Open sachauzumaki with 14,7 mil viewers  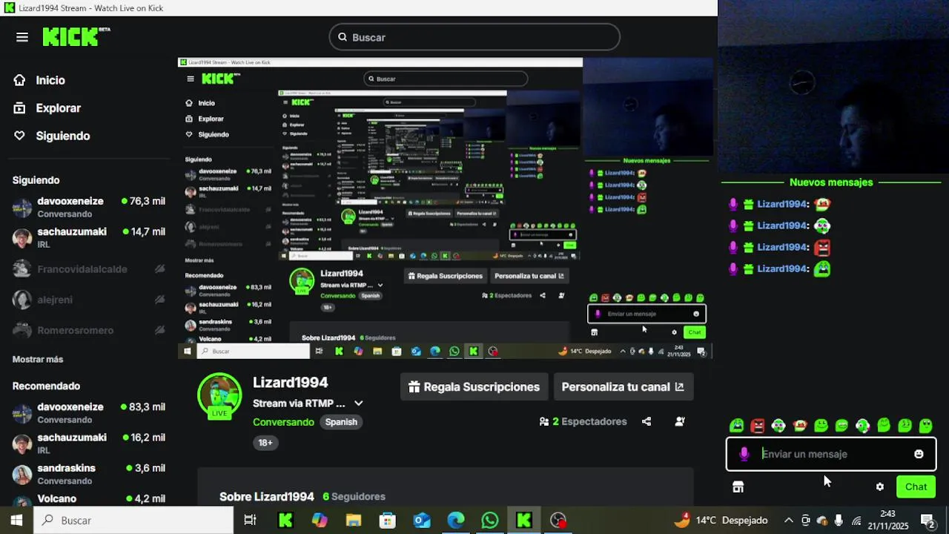coord(89,237)
